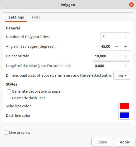Click the Apply button
Screen dimensions: 136x147
click(x=125, y=142)
